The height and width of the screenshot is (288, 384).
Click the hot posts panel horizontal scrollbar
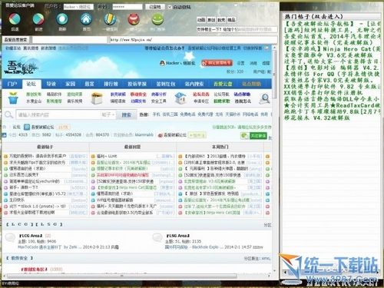coord(332,273)
